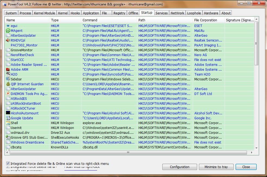
Task: Click the Userinit entry icon
Action: click(x=8, y=128)
